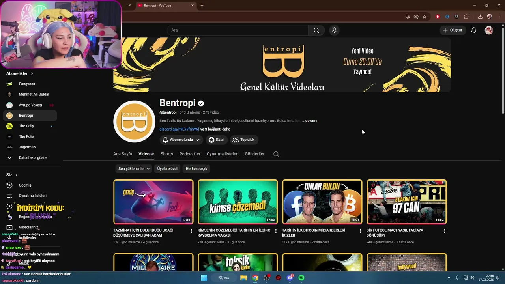The width and height of the screenshot is (505, 284).
Task: Open Pangvoss subscription channel
Action: (x=30, y=84)
